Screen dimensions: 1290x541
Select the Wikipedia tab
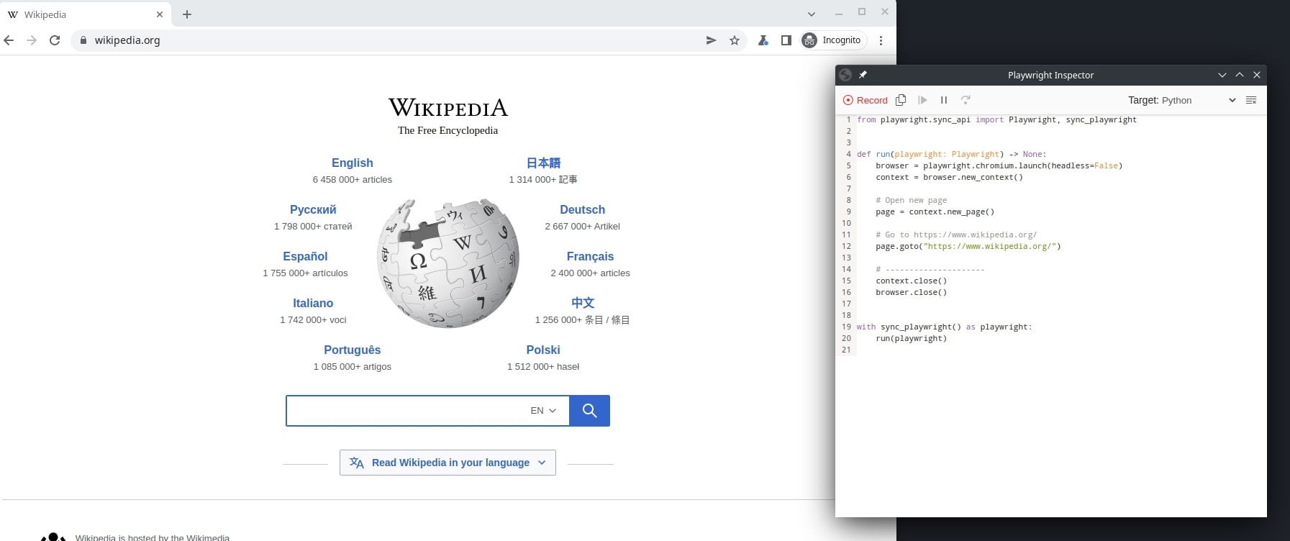click(85, 14)
